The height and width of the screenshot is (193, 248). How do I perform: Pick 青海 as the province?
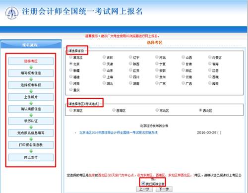210,64
